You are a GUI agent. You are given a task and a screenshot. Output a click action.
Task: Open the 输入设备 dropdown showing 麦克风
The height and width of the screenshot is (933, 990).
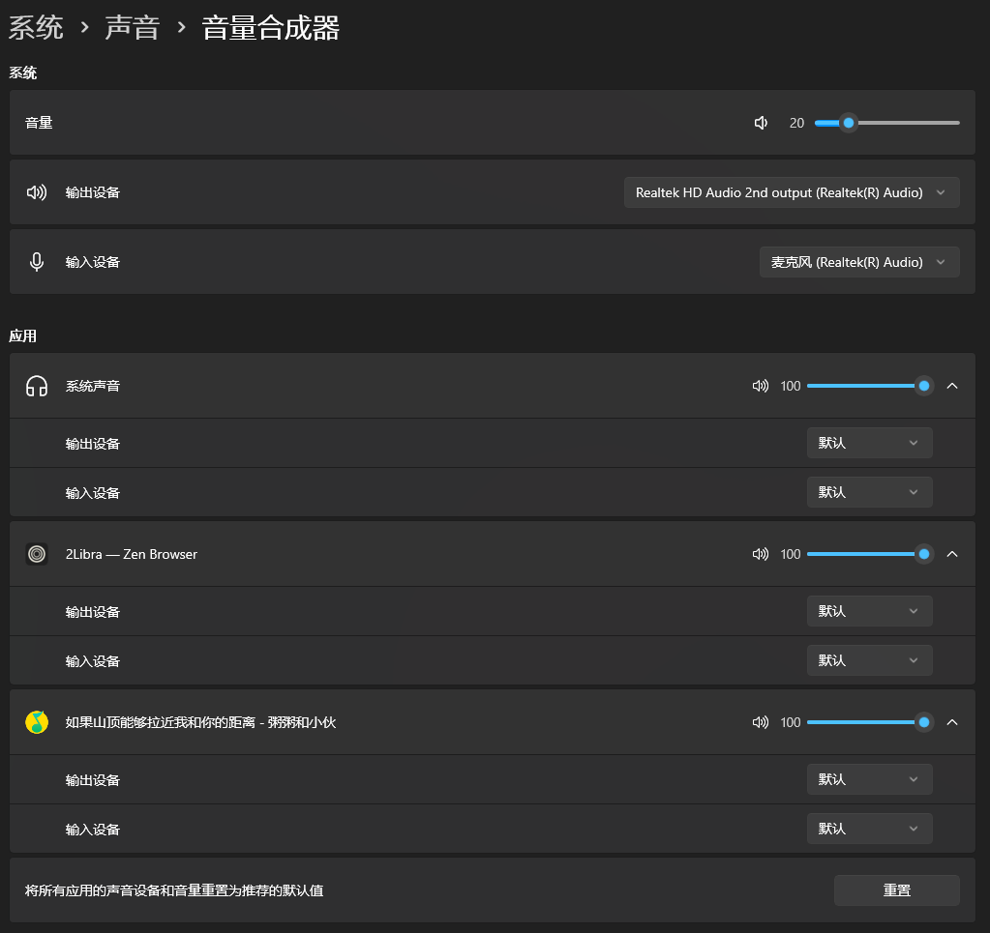858,261
